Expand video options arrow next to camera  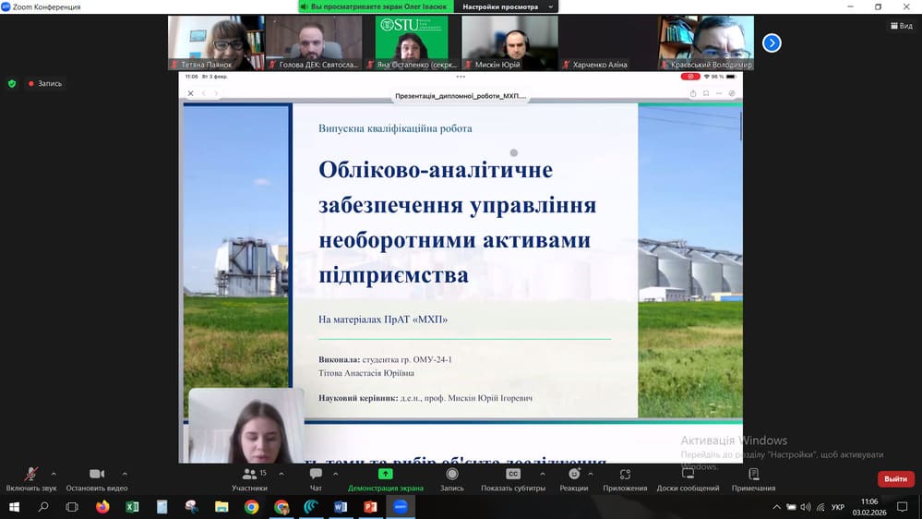[125, 474]
